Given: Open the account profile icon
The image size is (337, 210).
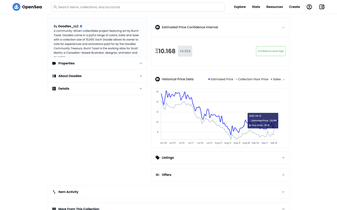Looking at the screenshot, I should (309, 7).
